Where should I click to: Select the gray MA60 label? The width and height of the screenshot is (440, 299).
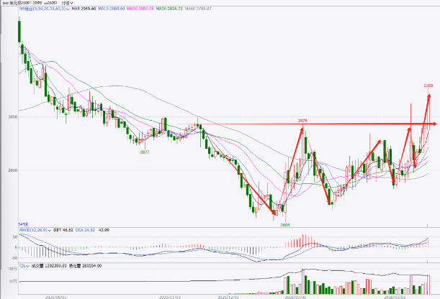(x=238, y=9)
